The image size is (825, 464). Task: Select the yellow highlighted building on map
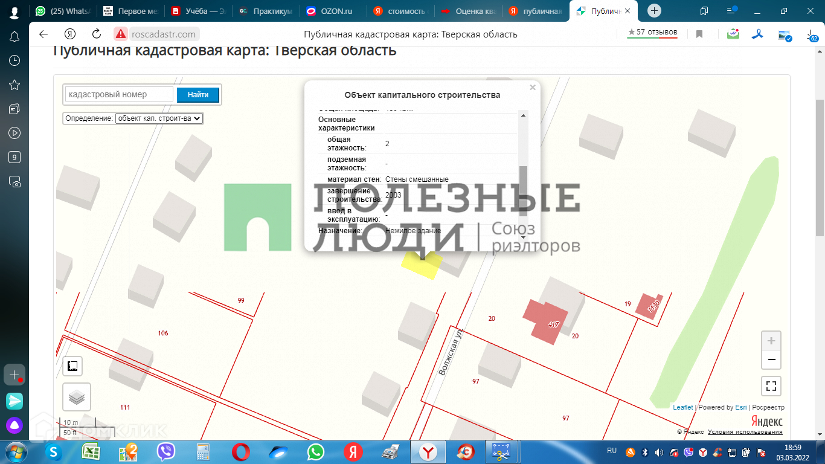pyautogui.click(x=422, y=264)
